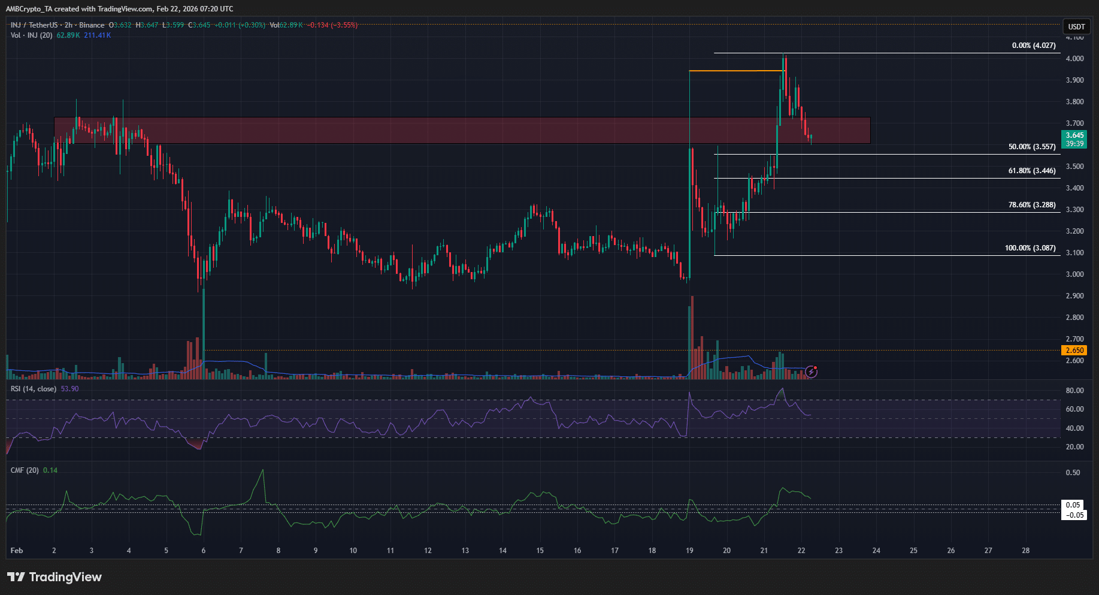Click the 50.00% (3.557) Fibonacci label

pyautogui.click(x=1033, y=146)
